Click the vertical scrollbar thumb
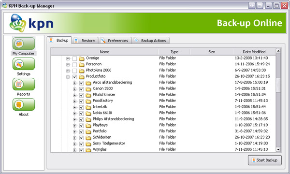The image size is (290, 174). (278, 85)
